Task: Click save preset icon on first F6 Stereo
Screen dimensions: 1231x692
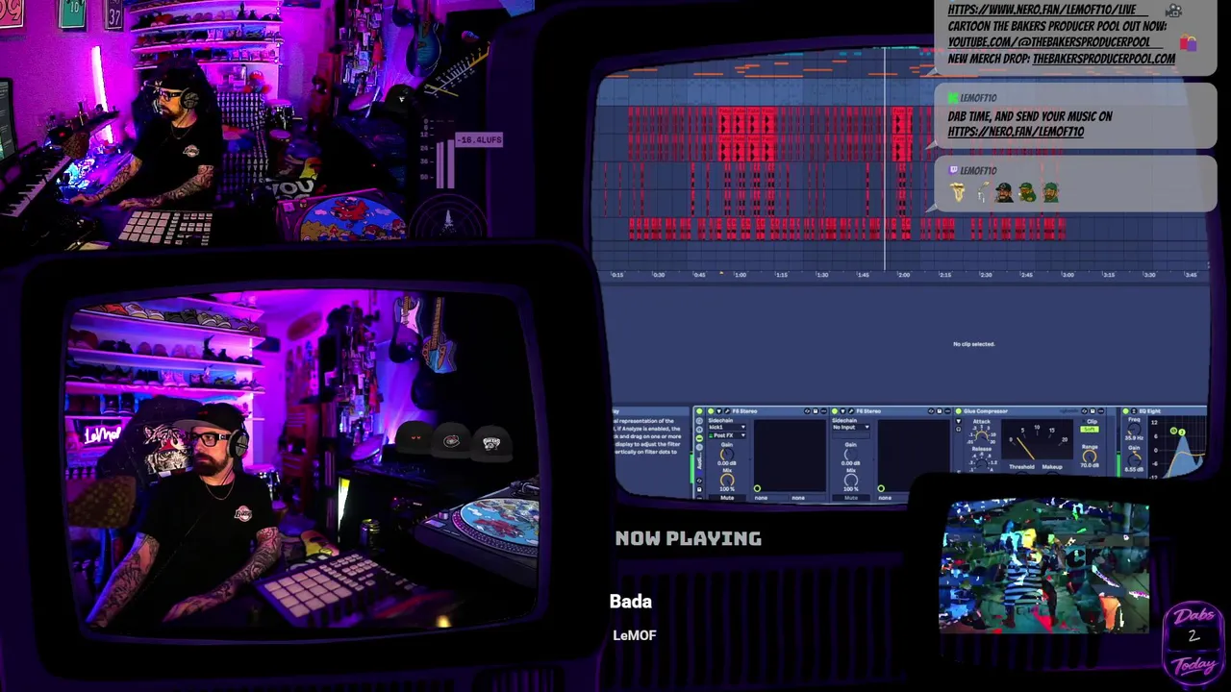Action: tap(816, 411)
